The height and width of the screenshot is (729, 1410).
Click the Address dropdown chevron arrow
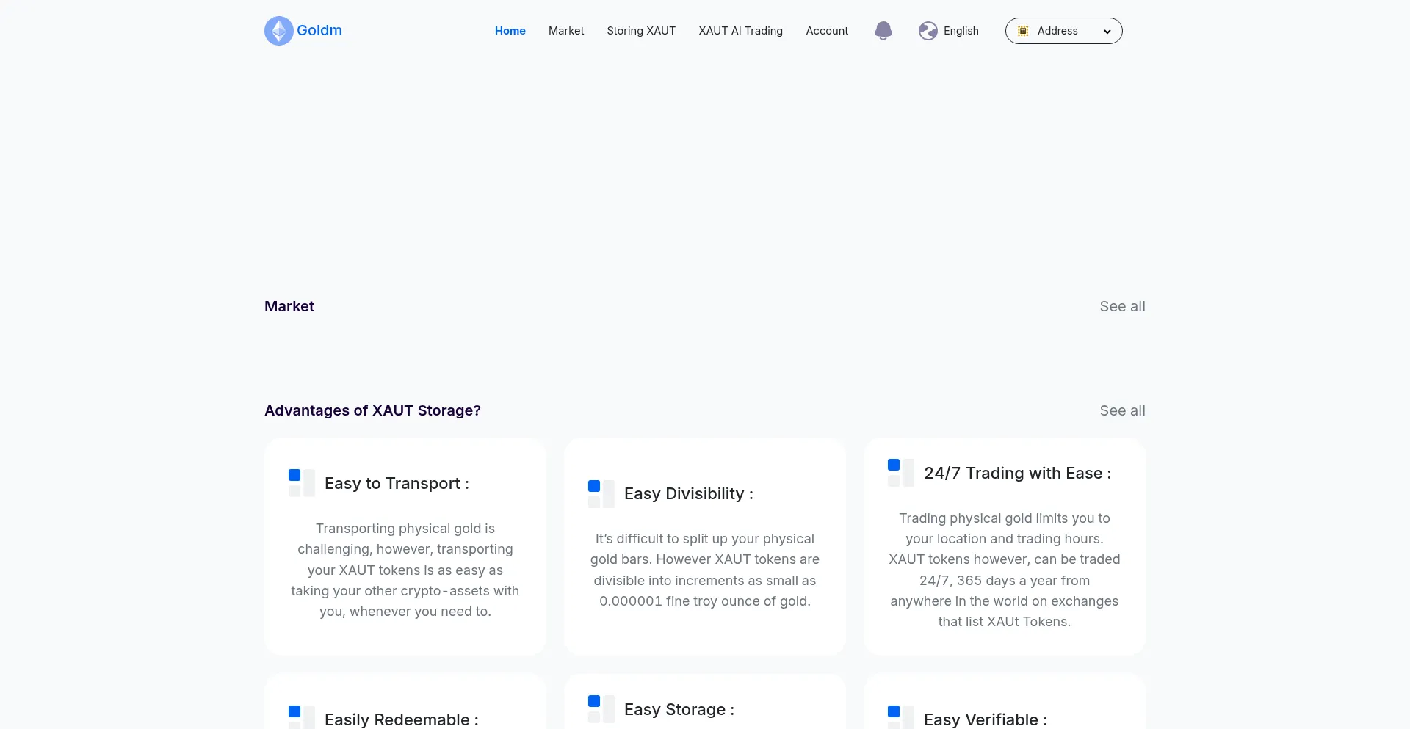(1107, 32)
